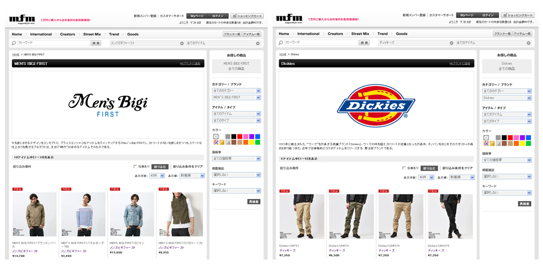Image resolution: width=543 pixels, height=271 pixels.
Task: Open the 40件 display count dropdown on Men's Bigi page
Action: 157,176
